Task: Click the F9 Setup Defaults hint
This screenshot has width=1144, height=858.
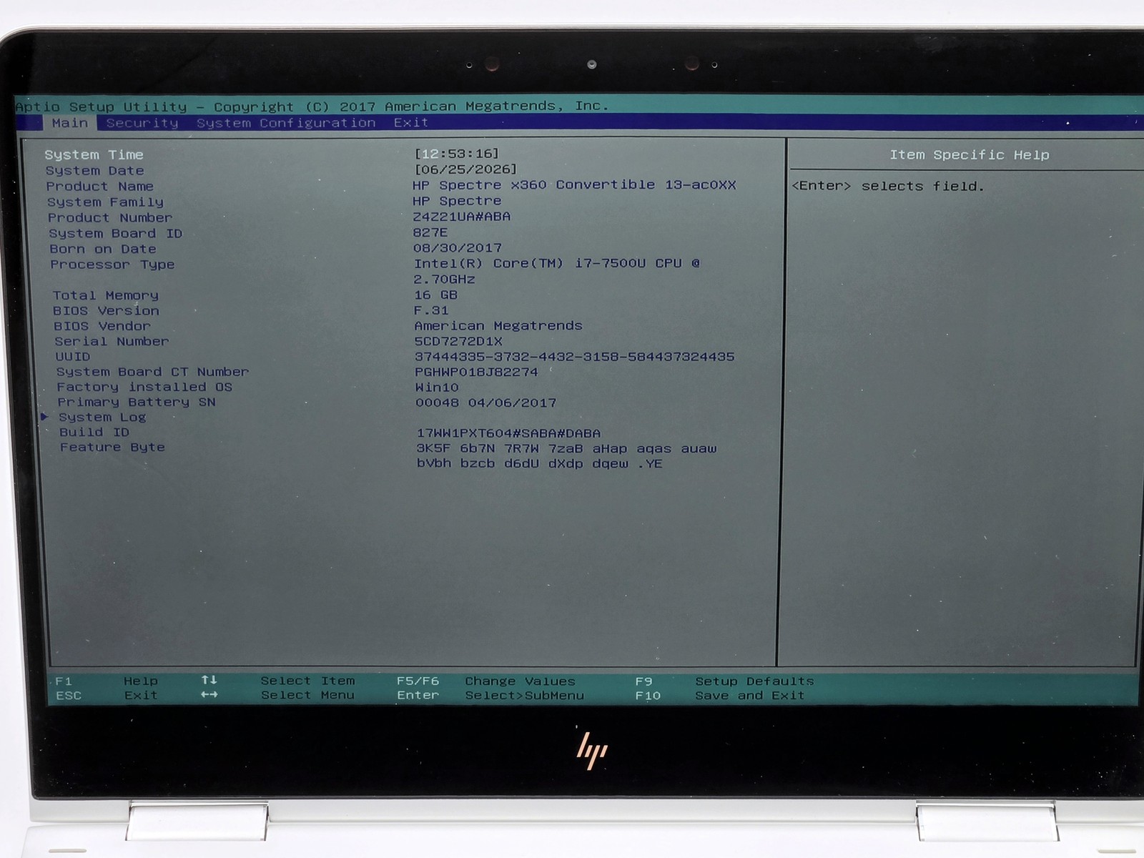Action: [x=724, y=681]
